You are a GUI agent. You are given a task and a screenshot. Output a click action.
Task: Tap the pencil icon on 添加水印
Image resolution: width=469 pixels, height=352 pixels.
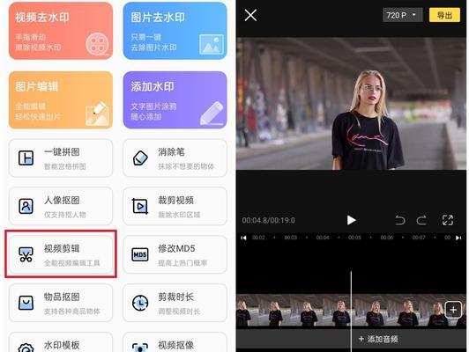point(212,113)
